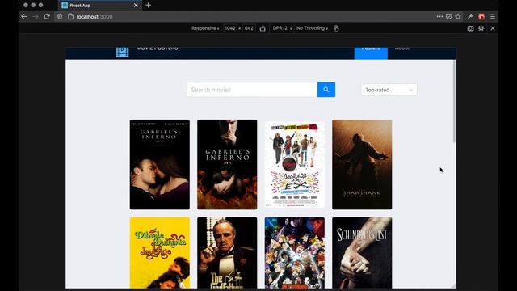Viewport: 517px width, 291px height.
Task: Open the developer tools wrench icon
Action: tap(470, 16)
